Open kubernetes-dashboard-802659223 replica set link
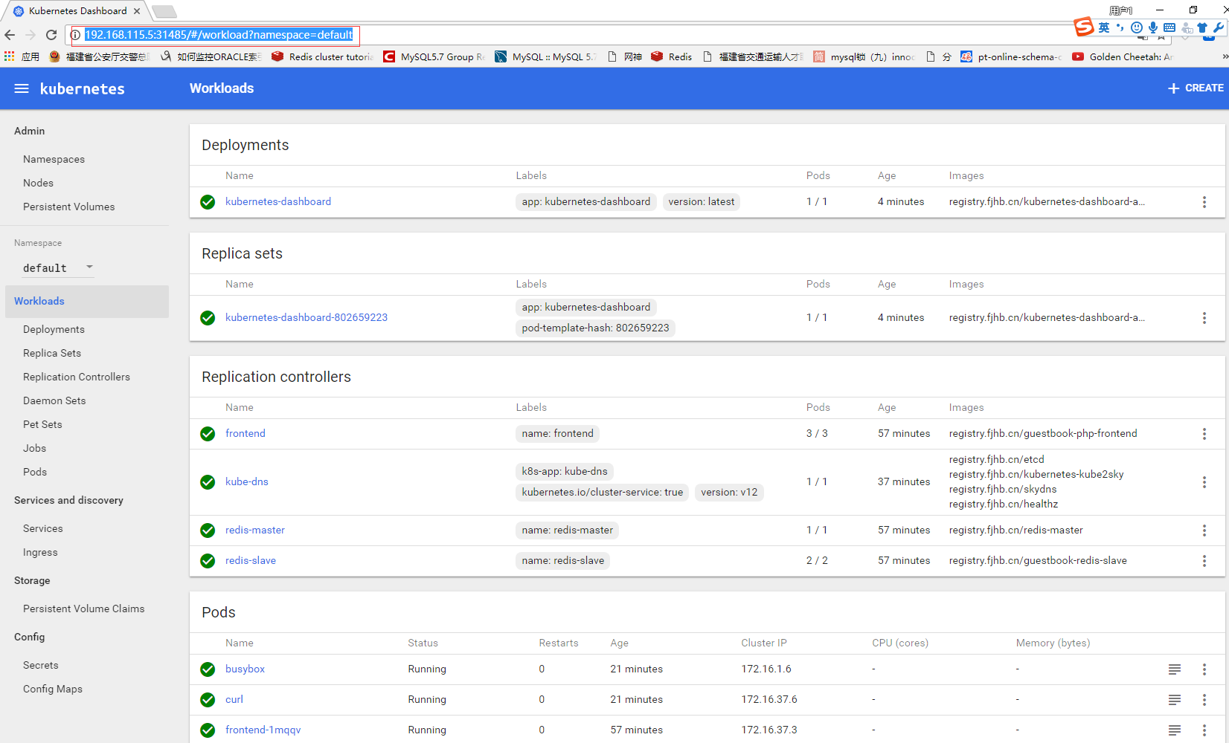The height and width of the screenshot is (743, 1229). click(307, 318)
